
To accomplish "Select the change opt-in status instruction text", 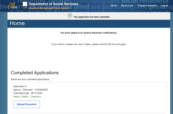I will [x=89, y=44].
